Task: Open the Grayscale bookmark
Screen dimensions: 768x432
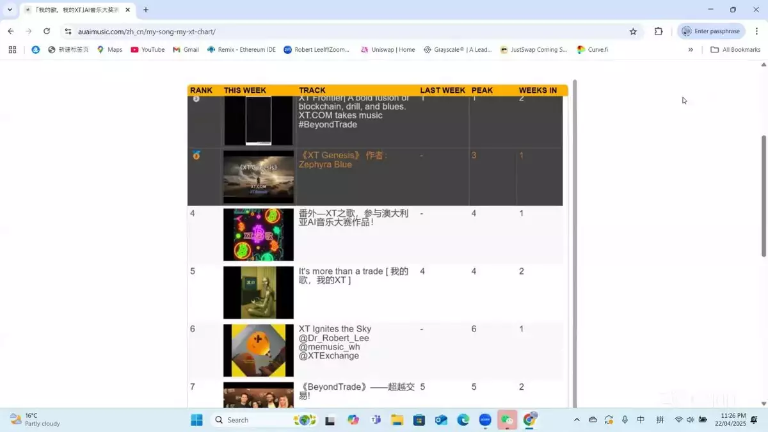Action: [458, 49]
